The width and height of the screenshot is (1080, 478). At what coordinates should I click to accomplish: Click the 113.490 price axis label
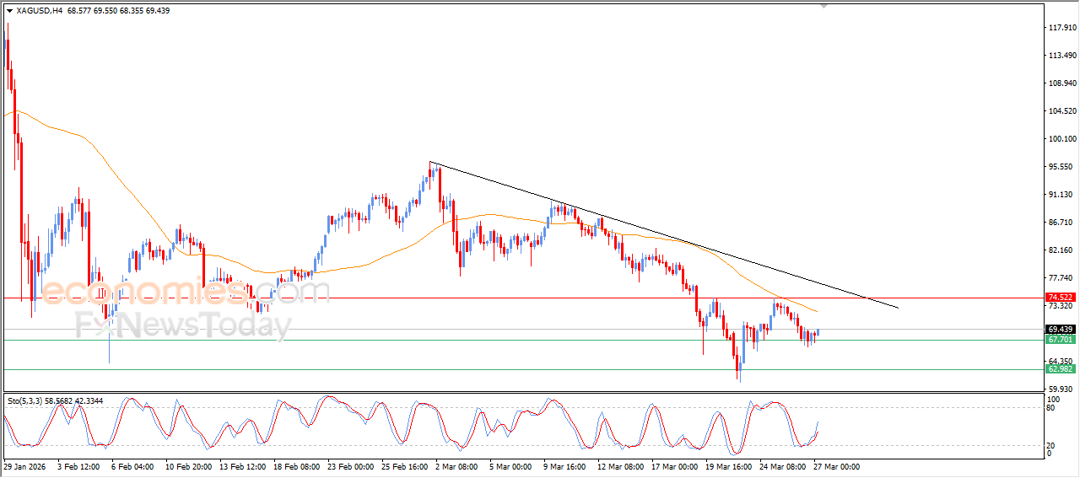click(1061, 56)
